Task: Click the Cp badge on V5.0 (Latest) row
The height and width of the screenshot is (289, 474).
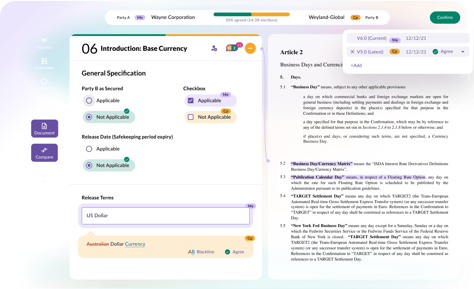Action: [x=394, y=51]
